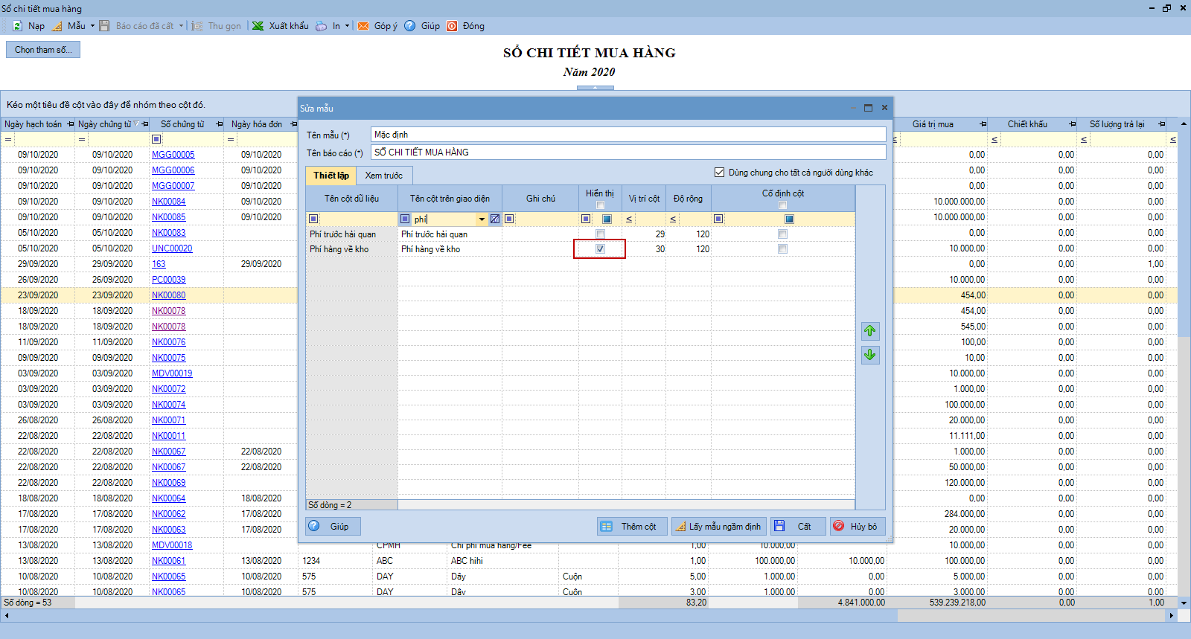Click the Cất save button
The width and height of the screenshot is (1191, 639).
(798, 526)
